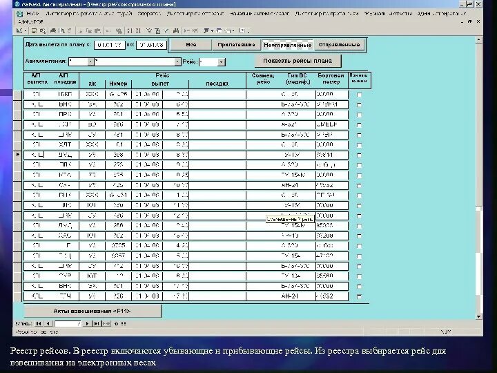Open the Database Window icon dropdown arrow

233,31
